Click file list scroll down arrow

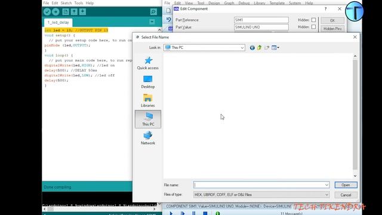pyautogui.click(x=355, y=176)
